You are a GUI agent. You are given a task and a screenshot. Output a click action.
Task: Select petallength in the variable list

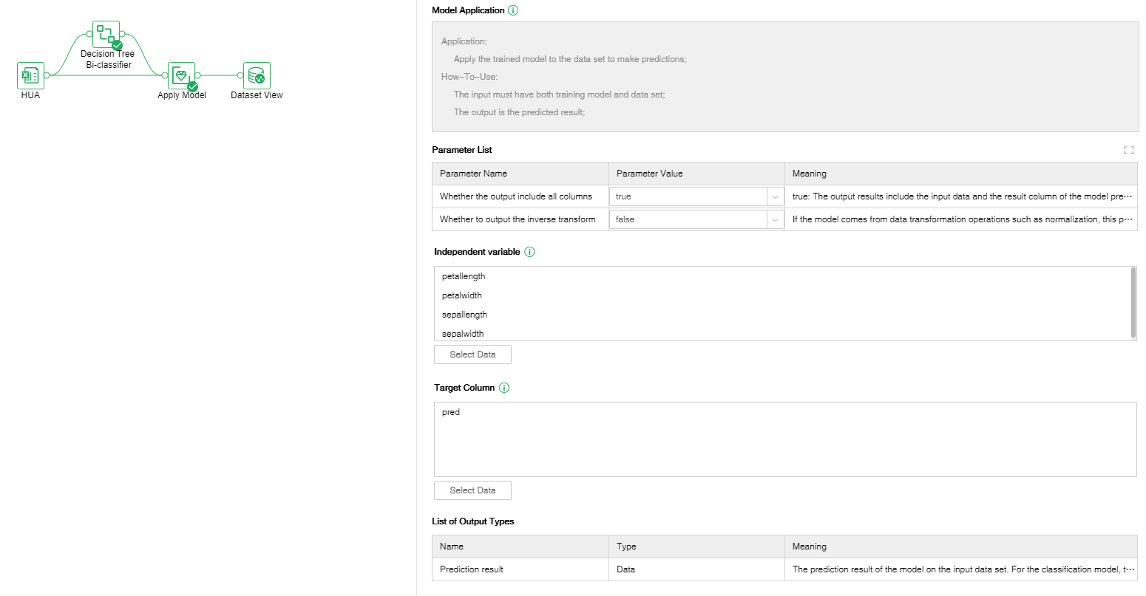tap(464, 276)
